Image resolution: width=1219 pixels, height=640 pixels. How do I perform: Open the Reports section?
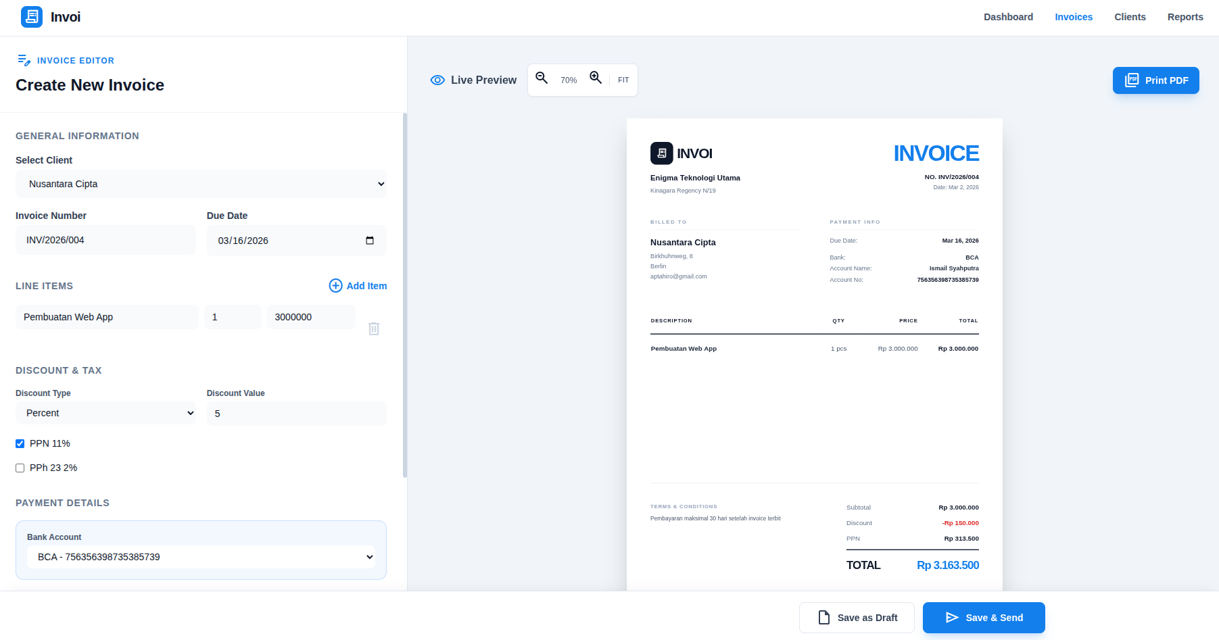pyautogui.click(x=1185, y=17)
